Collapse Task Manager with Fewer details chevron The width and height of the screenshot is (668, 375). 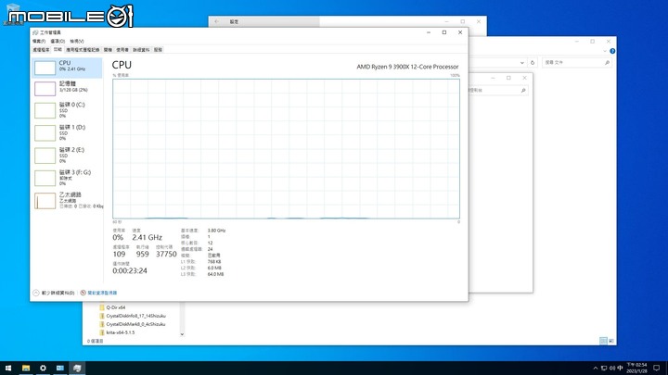click(36, 293)
